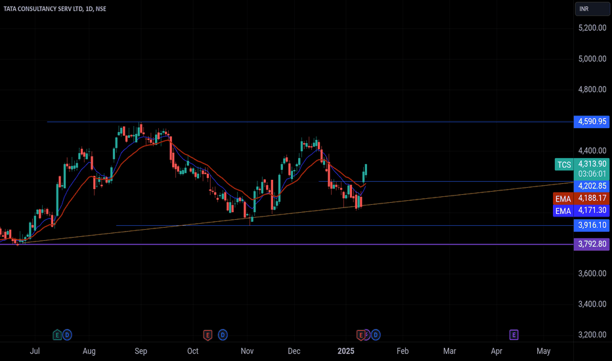The image size is (612, 361).
Task: Select the 4,590.95 resistance line label
Action: click(x=592, y=121)
